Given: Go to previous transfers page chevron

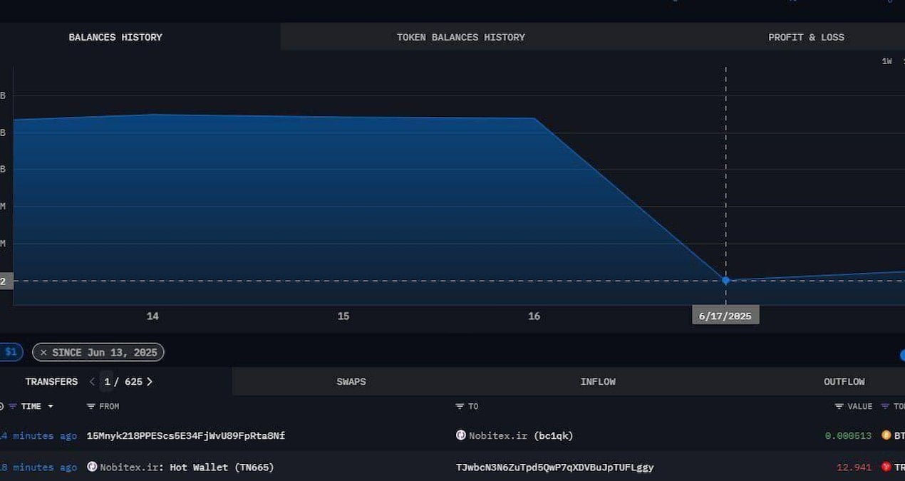Looking at the screenshot, I should 92,381.
